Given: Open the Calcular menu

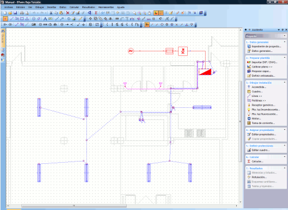Looking at the screenshot, I should 74,7.
